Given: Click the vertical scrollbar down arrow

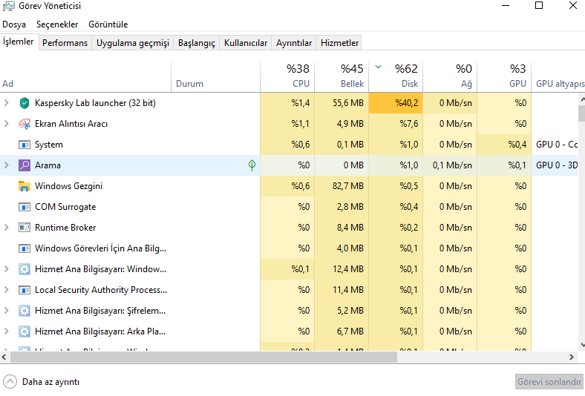Looking at the screenshot, I should (x=581, y=345).
